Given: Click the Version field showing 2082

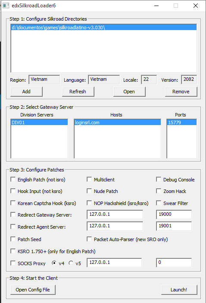Looking at the screenshot, I should (189, 80).
